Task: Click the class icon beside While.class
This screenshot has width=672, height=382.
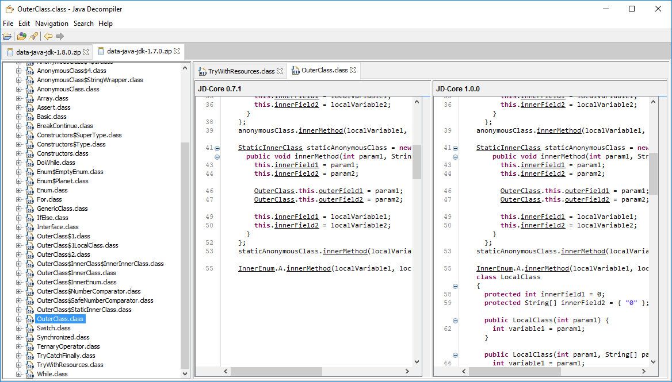Action: [x=30, y=375]
